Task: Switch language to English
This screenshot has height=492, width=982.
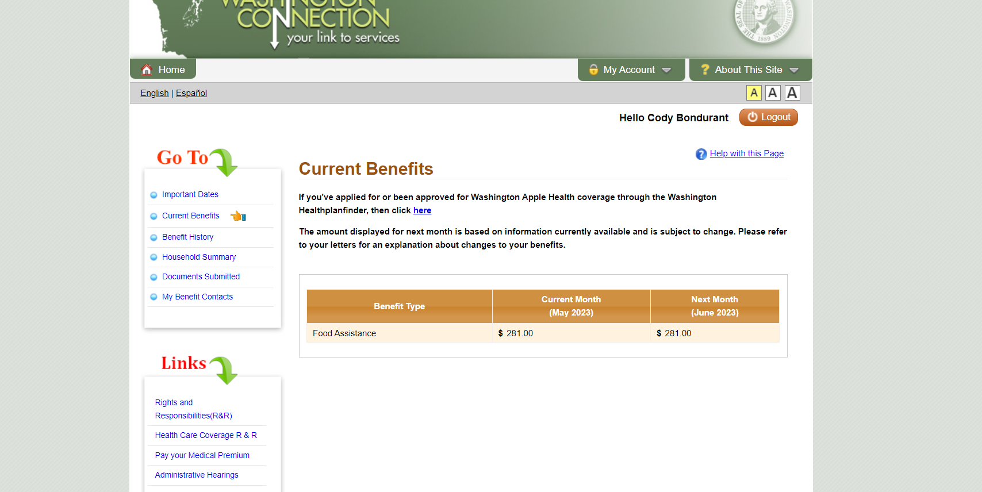Action: [155, 93]
